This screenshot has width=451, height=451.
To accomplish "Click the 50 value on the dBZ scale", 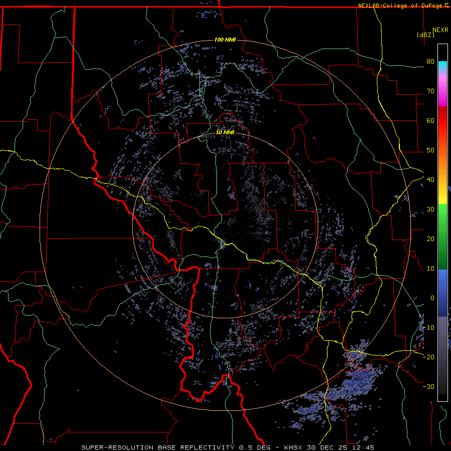I will (430, 150).
